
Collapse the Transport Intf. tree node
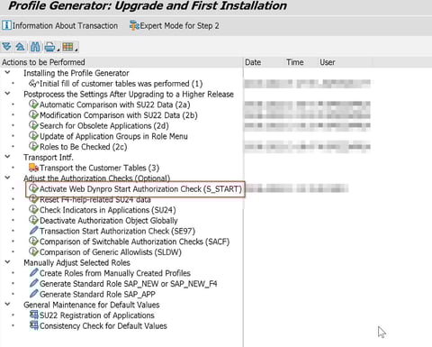7,157
